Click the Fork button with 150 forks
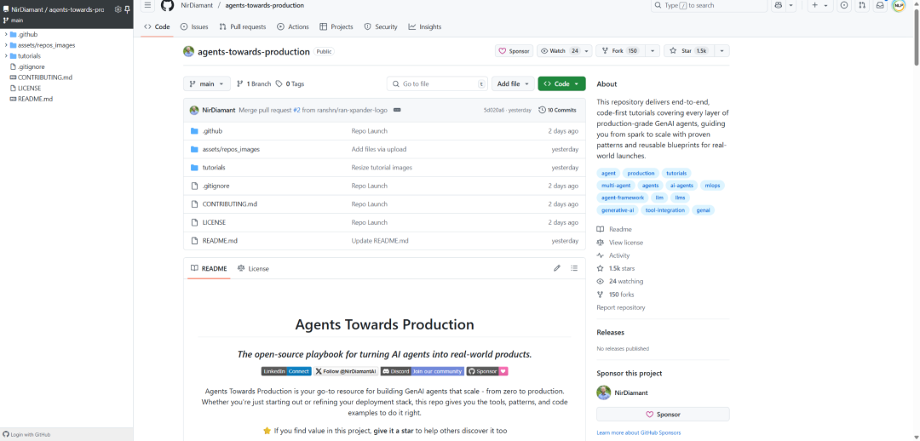 coord(619,51)
